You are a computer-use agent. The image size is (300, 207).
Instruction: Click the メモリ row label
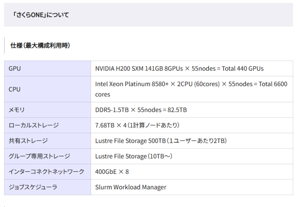click(17, 110)
